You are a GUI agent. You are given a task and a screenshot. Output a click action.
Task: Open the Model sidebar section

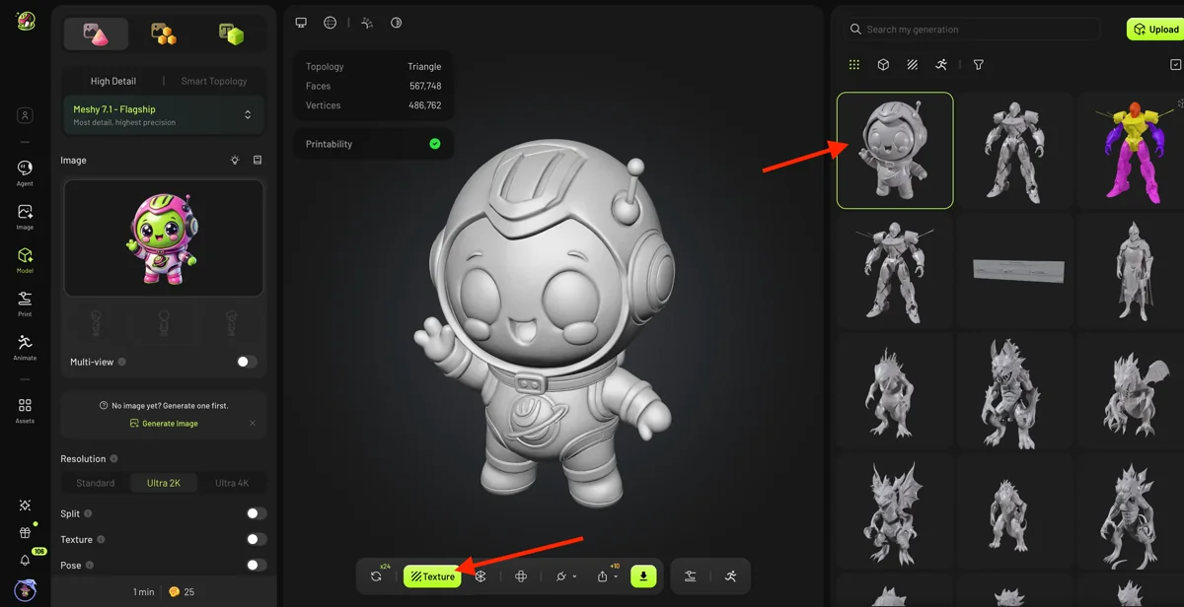click(25, 259)
